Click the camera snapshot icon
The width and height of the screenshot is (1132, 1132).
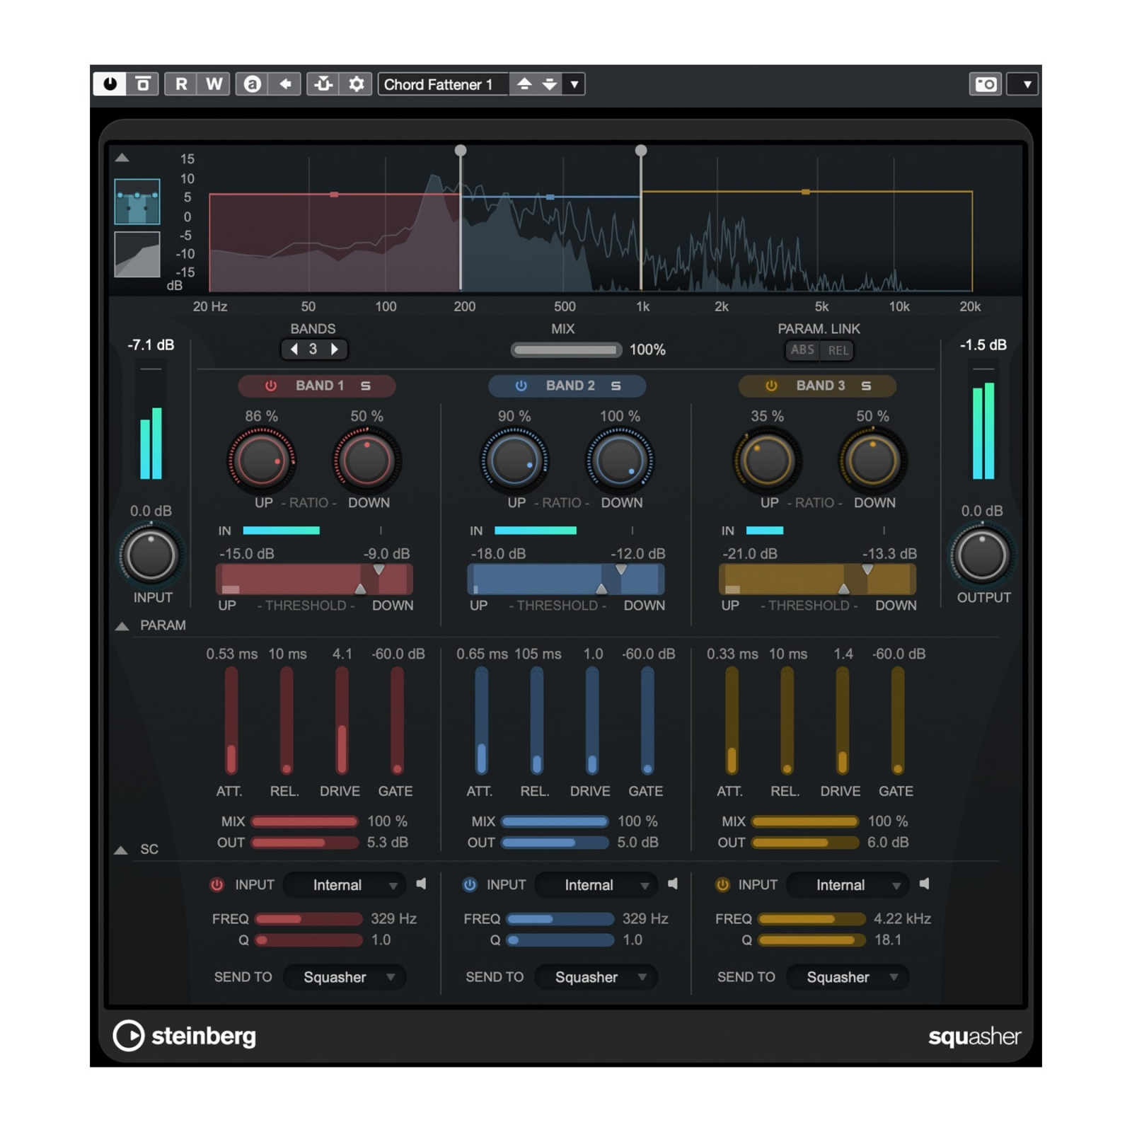point(986,84)
